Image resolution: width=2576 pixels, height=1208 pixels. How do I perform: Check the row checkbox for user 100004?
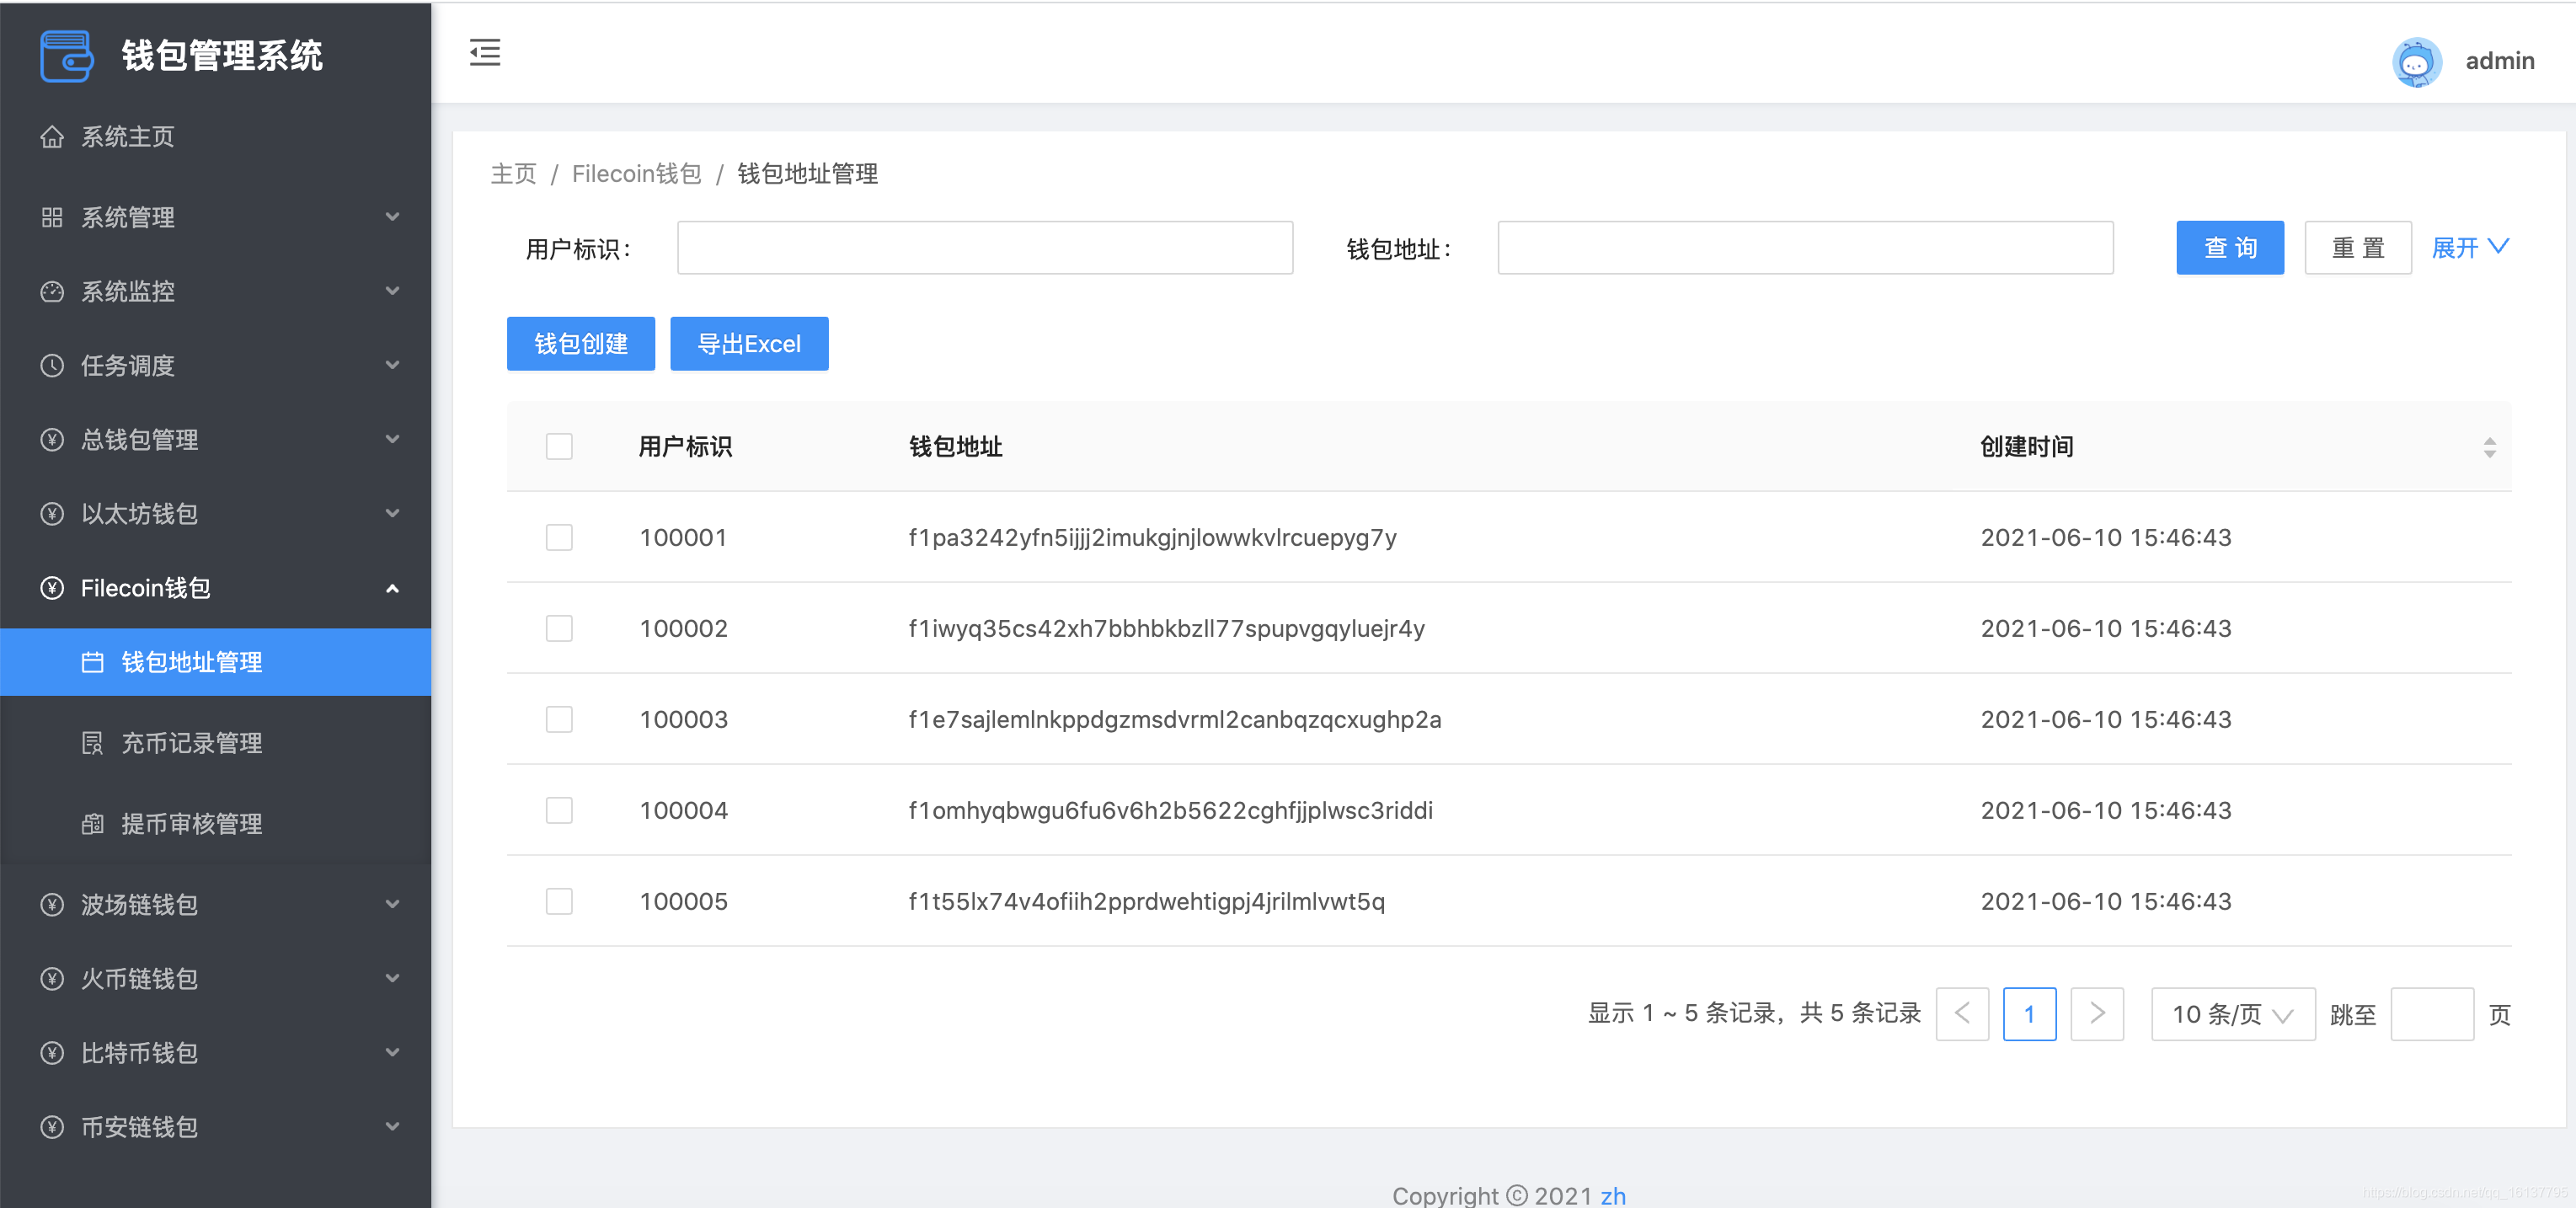(559, 810)
